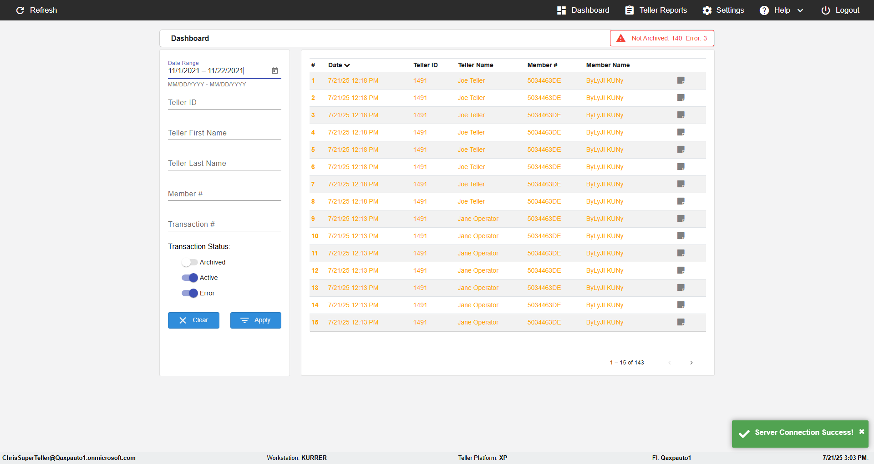Open note icon for row 7
874x464 pixels.
[x=681, y=184]
